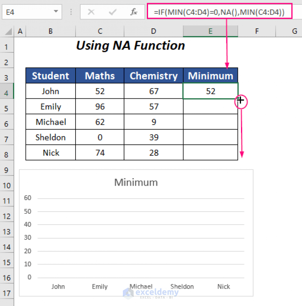Select the cell containing Nick

tap(50, 153)
